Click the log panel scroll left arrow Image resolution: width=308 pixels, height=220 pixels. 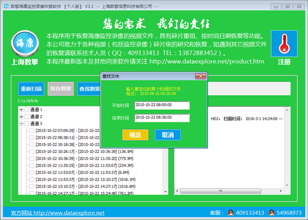(177, 191)
